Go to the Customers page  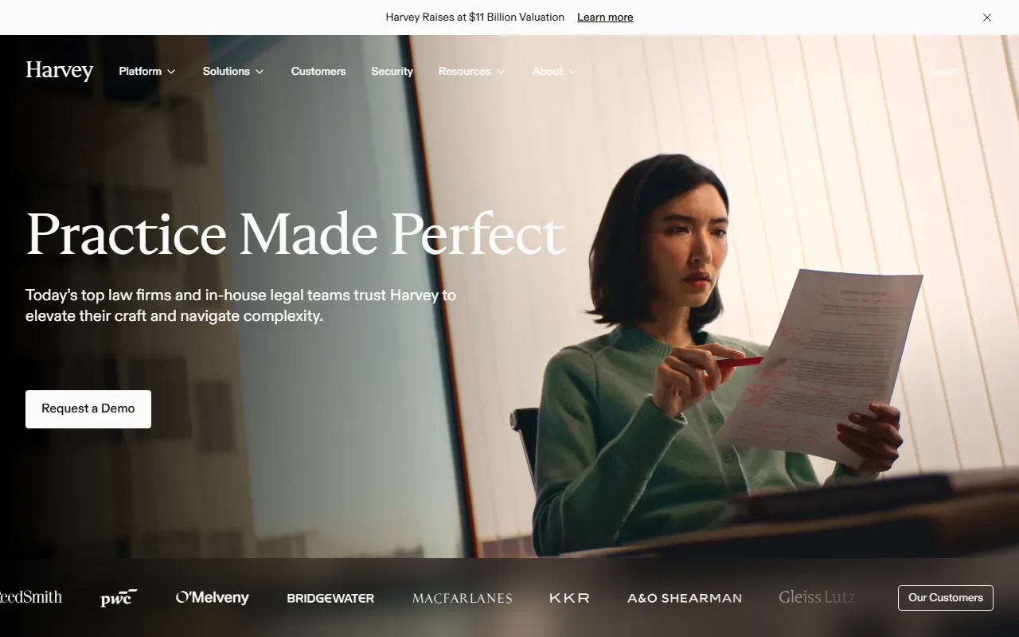(318, 71)
